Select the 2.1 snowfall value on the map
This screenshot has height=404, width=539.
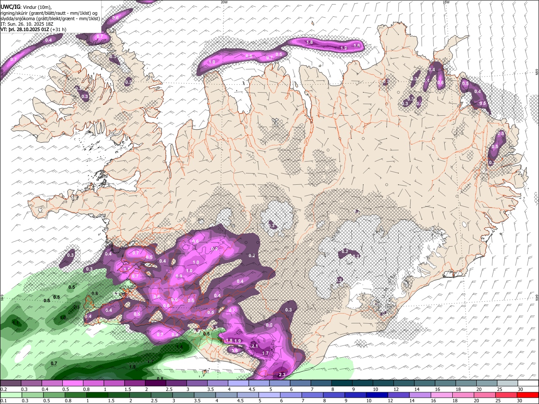click(254, 346)
